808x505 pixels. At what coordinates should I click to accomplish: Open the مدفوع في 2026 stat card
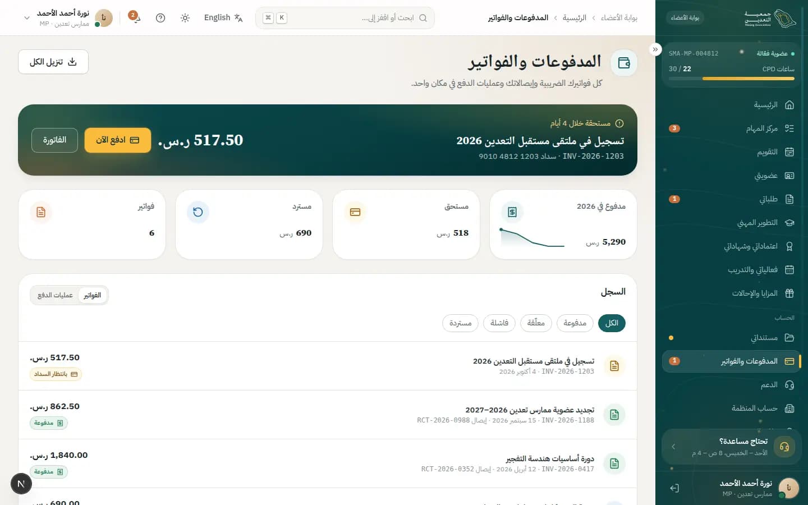point(563,224)
